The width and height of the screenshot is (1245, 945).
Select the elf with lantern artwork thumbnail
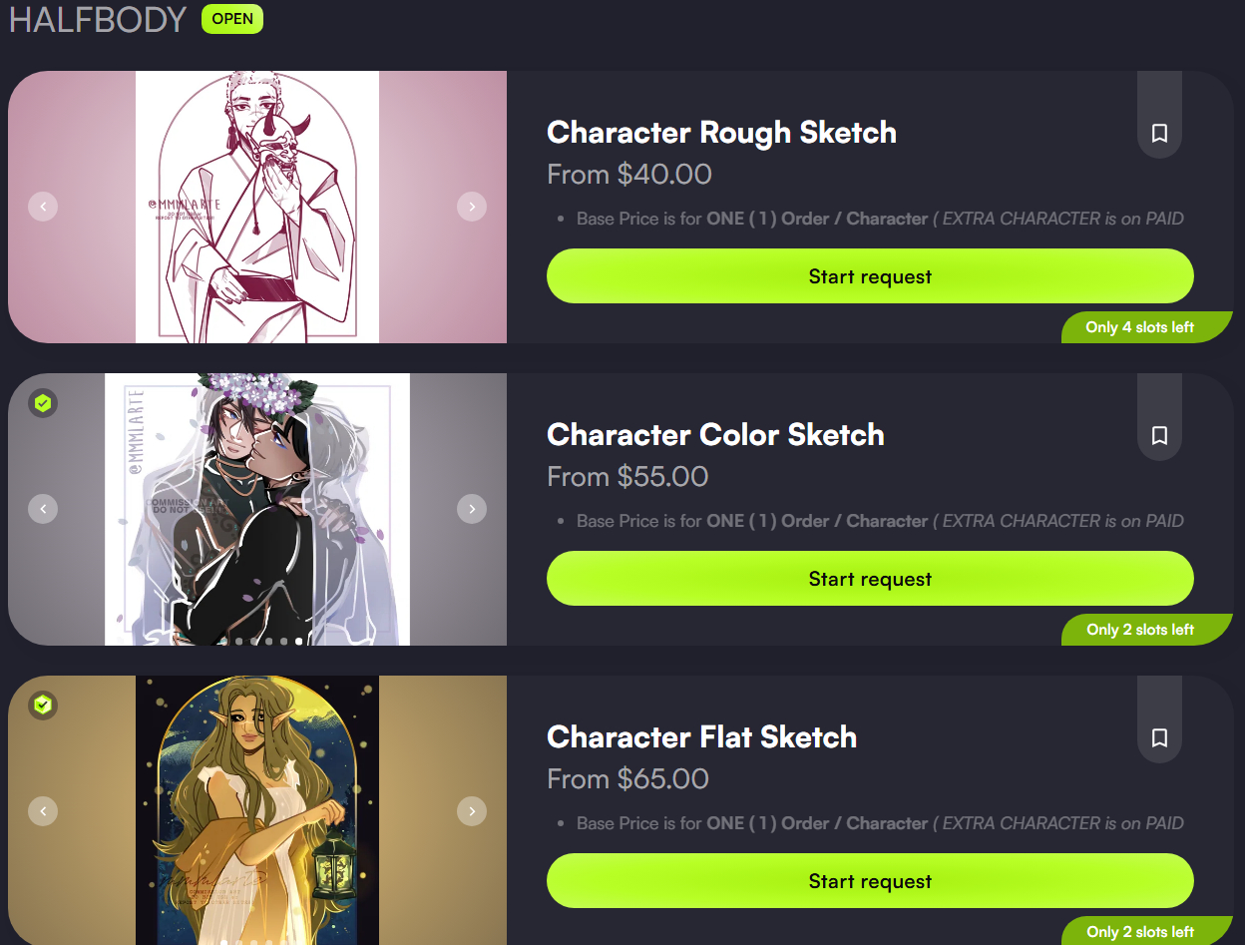[x=257, y=810]
